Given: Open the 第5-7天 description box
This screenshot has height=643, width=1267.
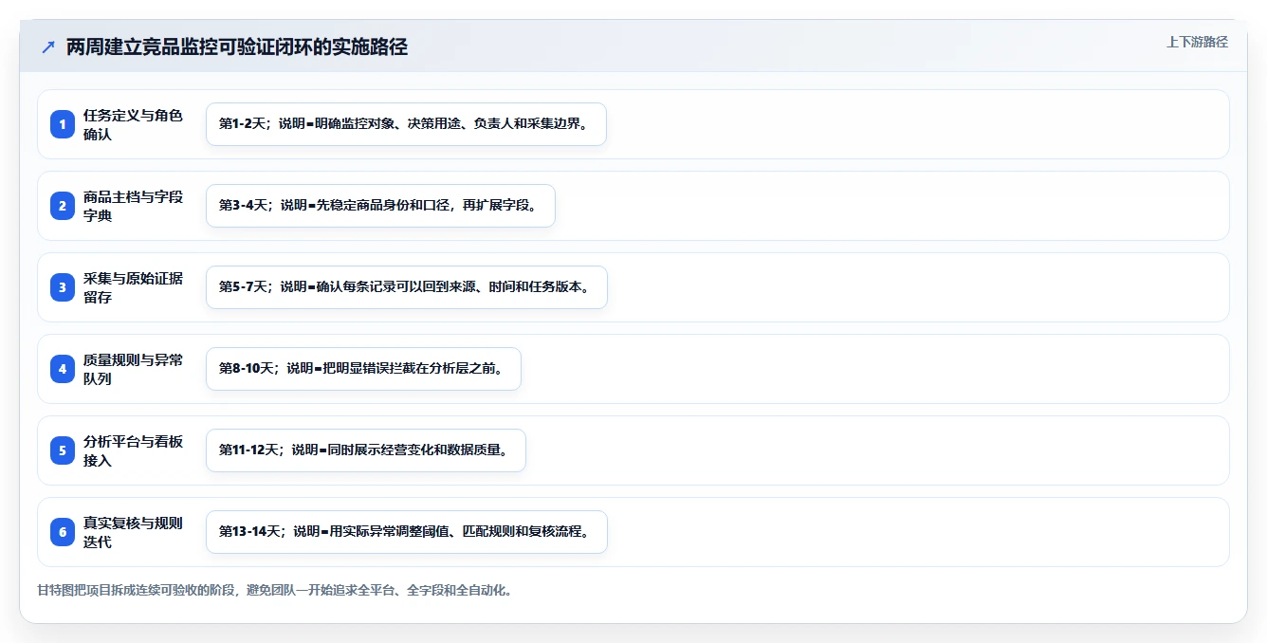Looking at the screenshot, I should tap(407, 287).
